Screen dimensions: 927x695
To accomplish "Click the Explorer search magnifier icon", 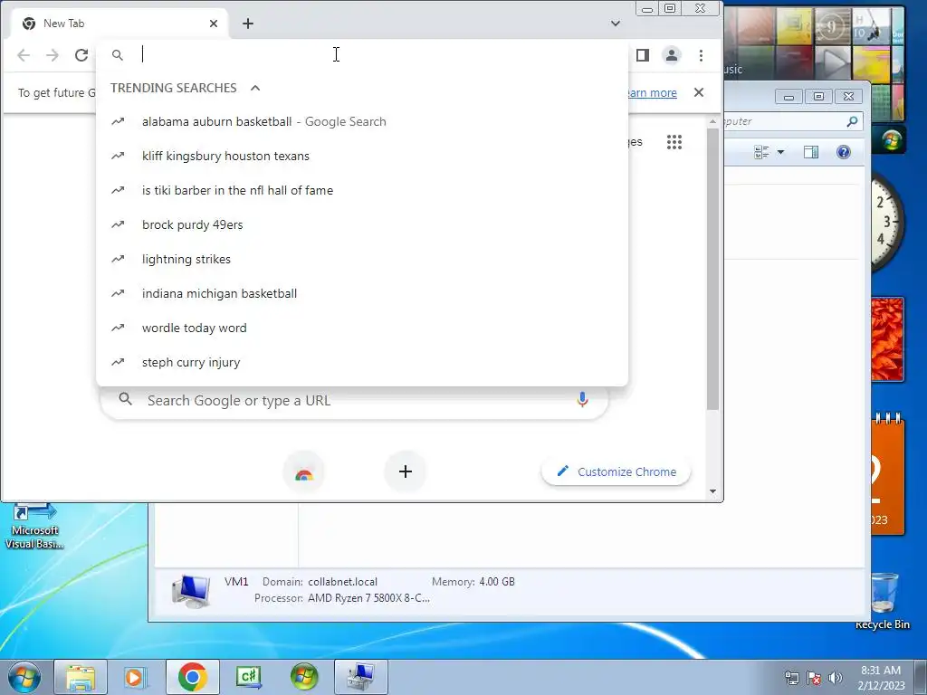I will [x=852, y=122].
